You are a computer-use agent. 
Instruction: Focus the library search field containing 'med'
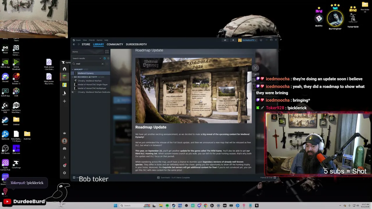pyautogui.click(x=87, y=64)
